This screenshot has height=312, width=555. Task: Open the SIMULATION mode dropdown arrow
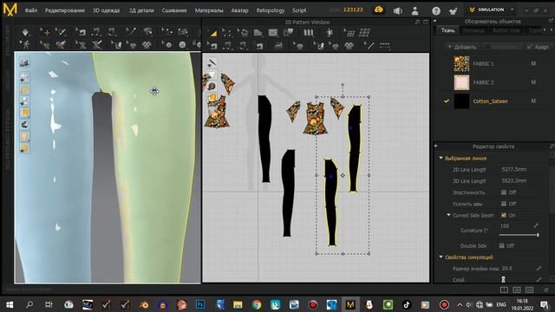coord(512,10)
